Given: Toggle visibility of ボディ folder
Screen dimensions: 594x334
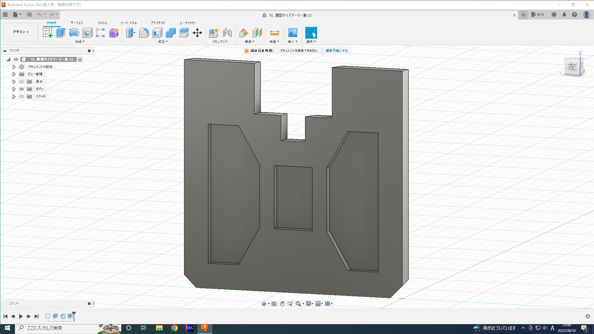Looking at the screenshot, I should coord(22,89).
